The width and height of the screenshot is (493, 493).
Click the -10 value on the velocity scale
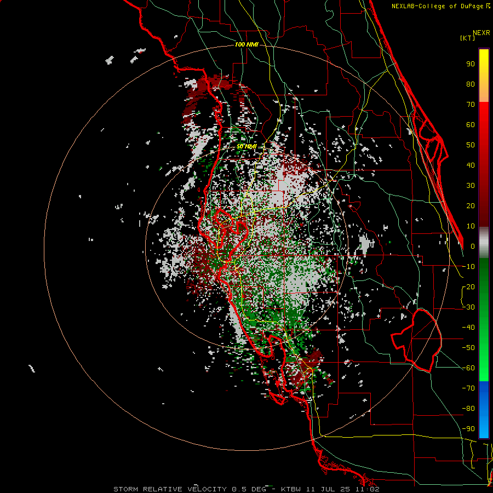468,267
